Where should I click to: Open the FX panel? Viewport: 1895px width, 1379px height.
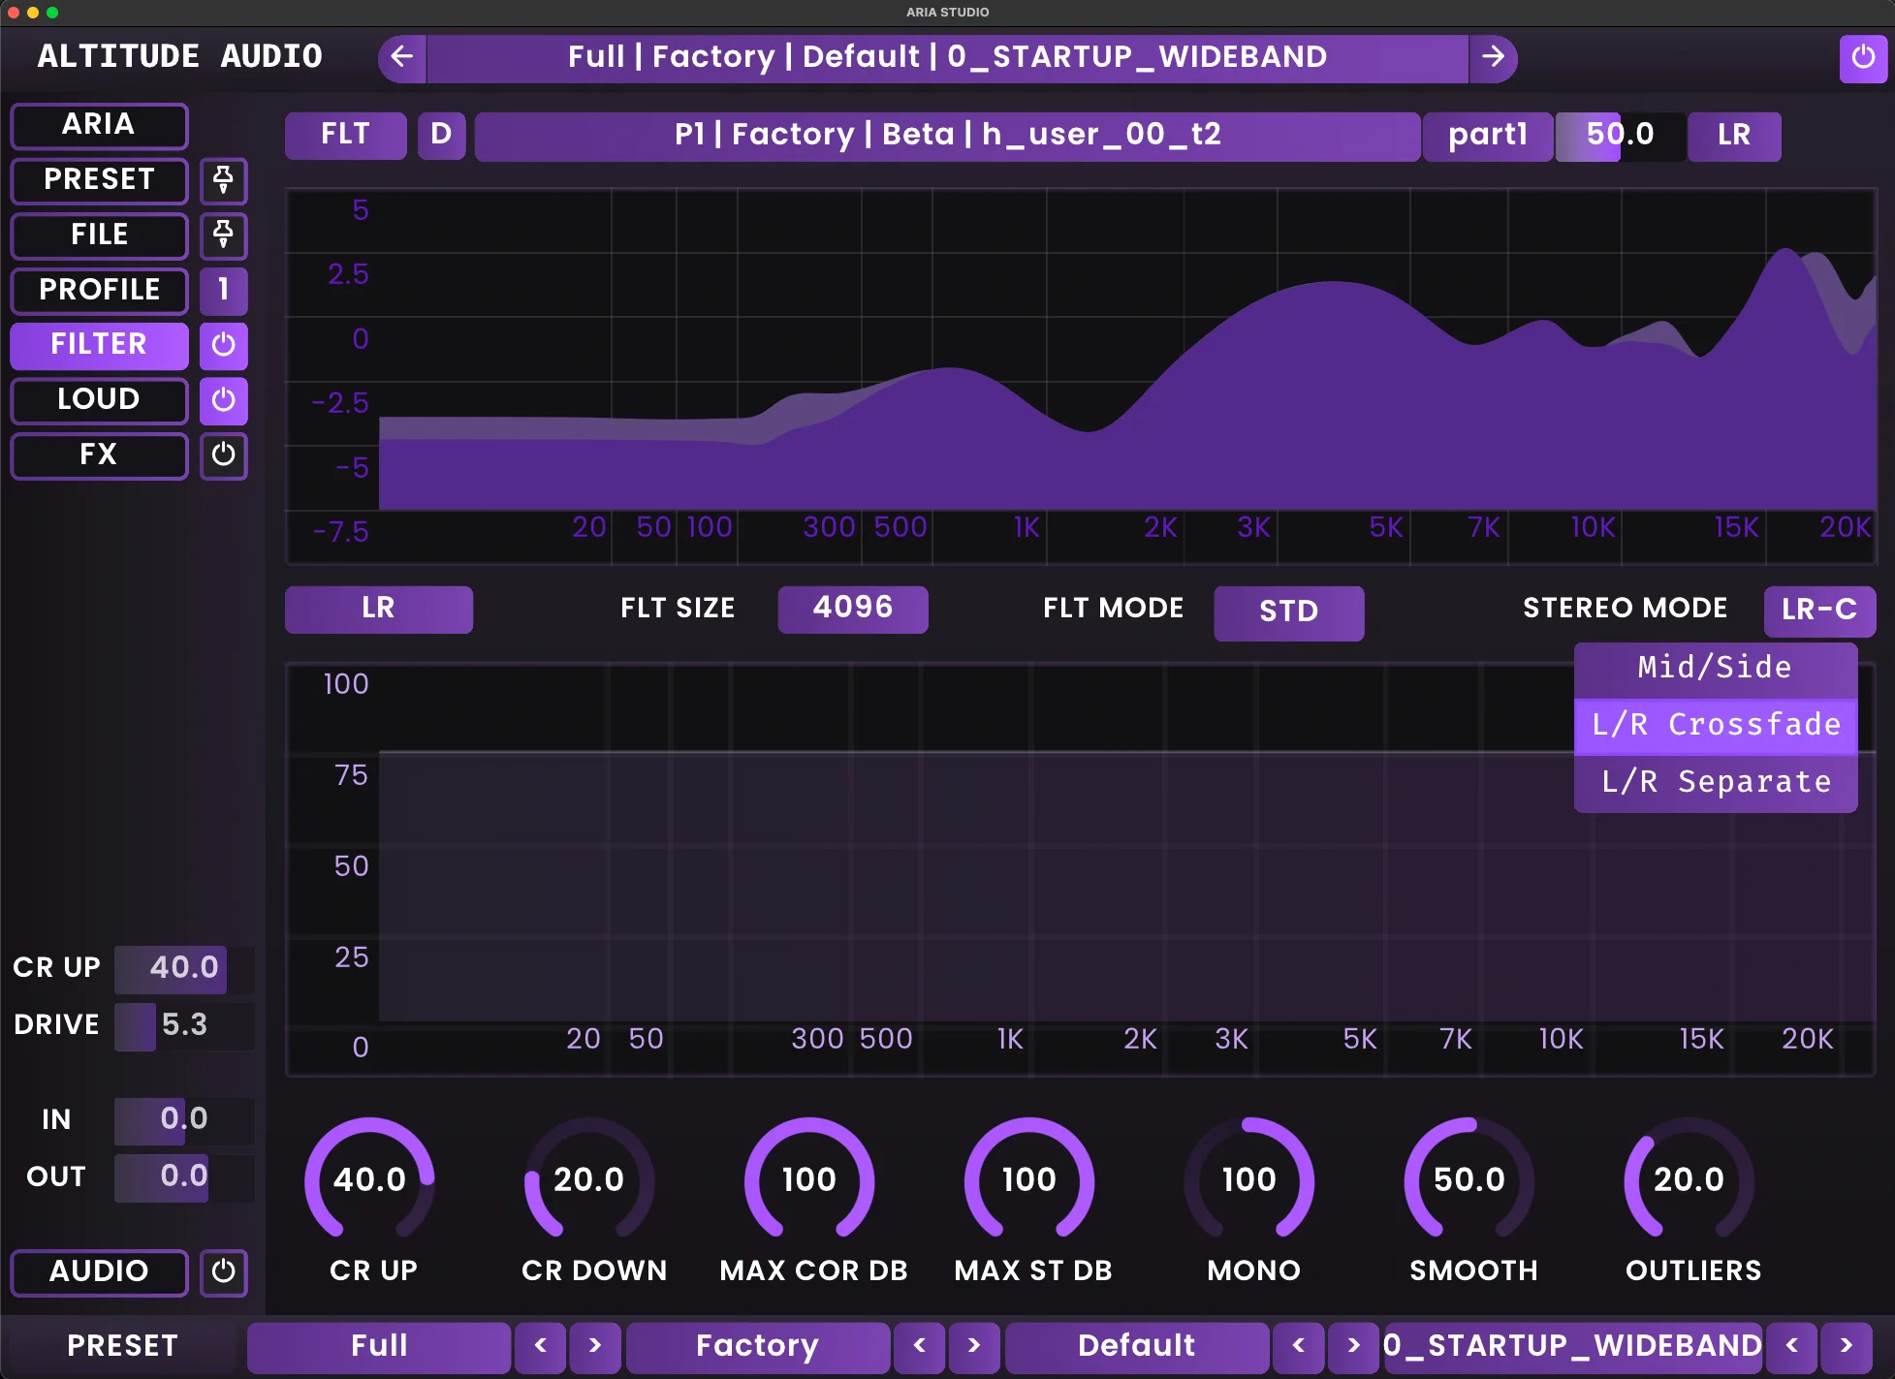98,455
